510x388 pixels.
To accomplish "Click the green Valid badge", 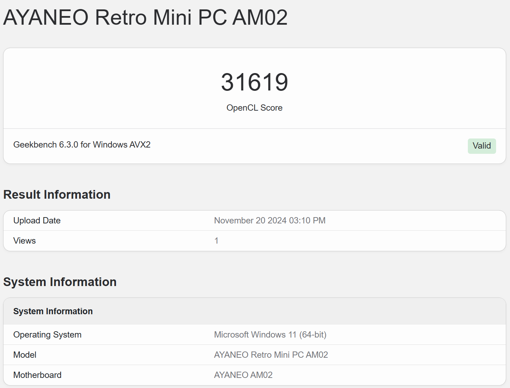I will click(x=481, y=146).
